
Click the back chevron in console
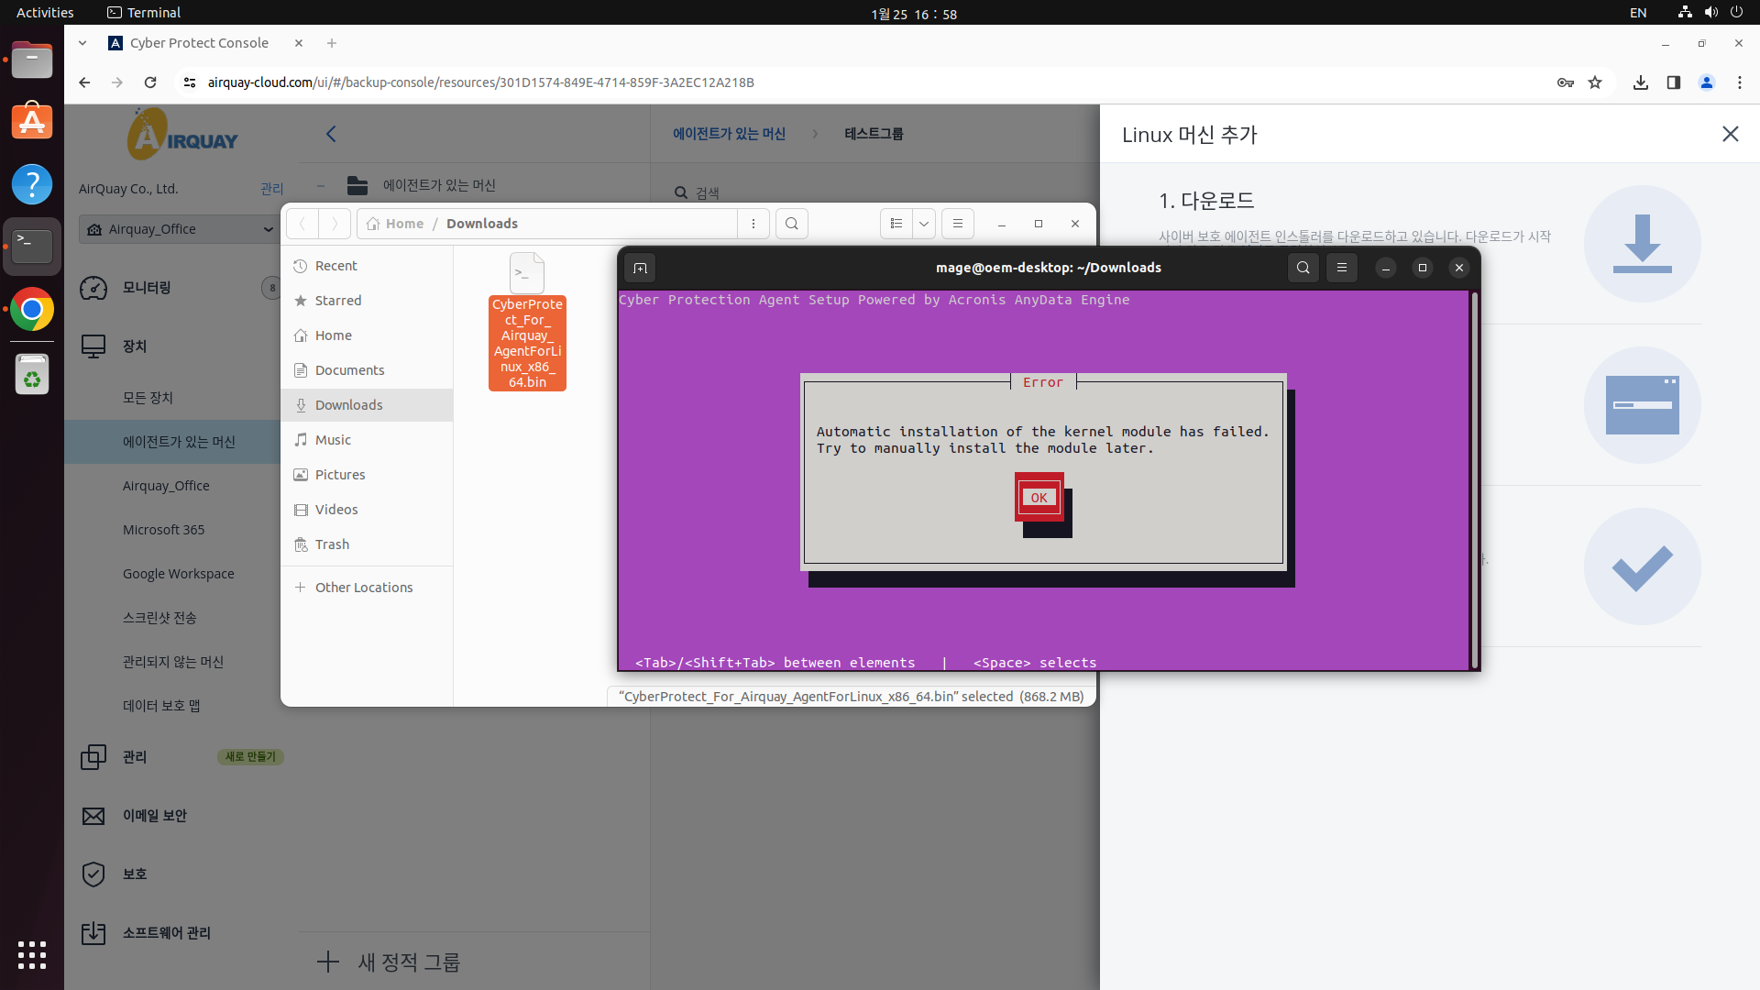(331, 134)
